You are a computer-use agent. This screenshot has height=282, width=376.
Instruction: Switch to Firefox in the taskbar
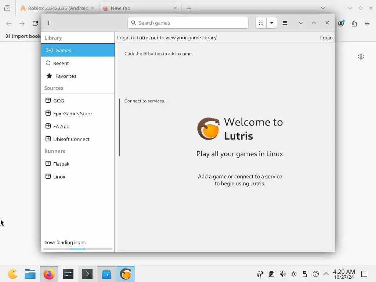tap(49, 274)
